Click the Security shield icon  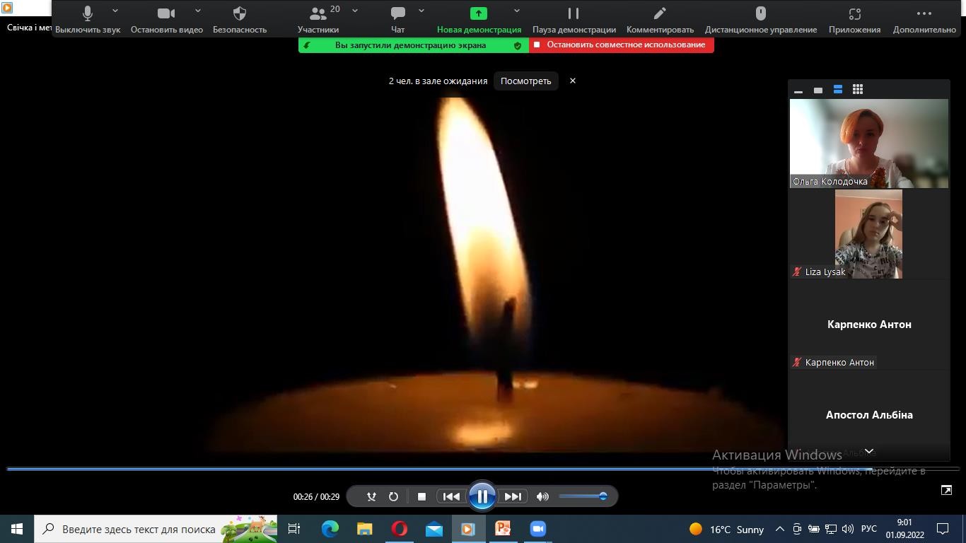click(x=240, y=14)
